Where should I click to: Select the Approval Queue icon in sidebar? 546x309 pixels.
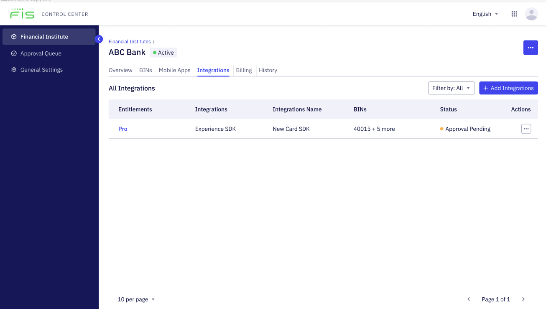pyautogui.click(x=14, y=53)
